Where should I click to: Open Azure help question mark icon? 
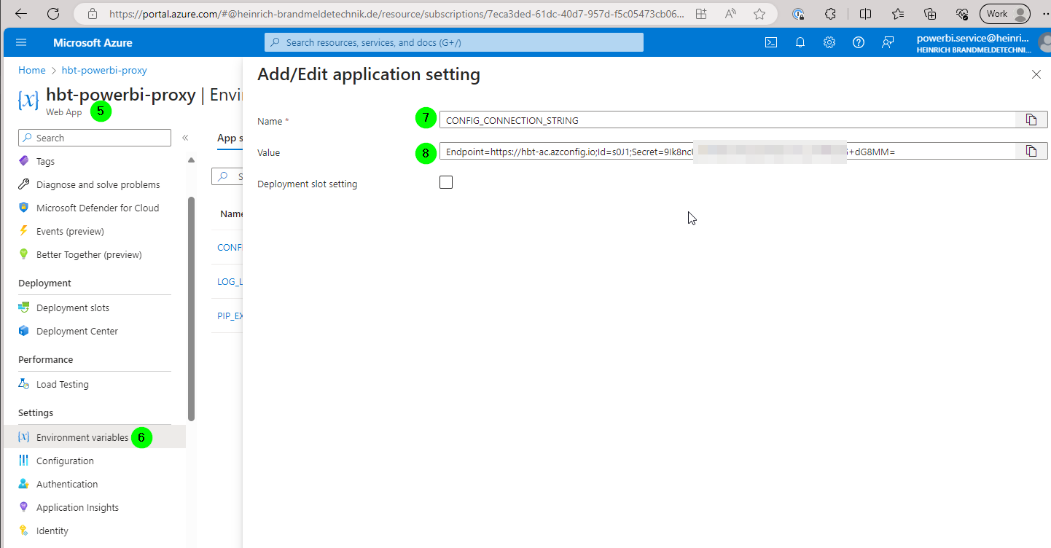click(x=858, y=42)
